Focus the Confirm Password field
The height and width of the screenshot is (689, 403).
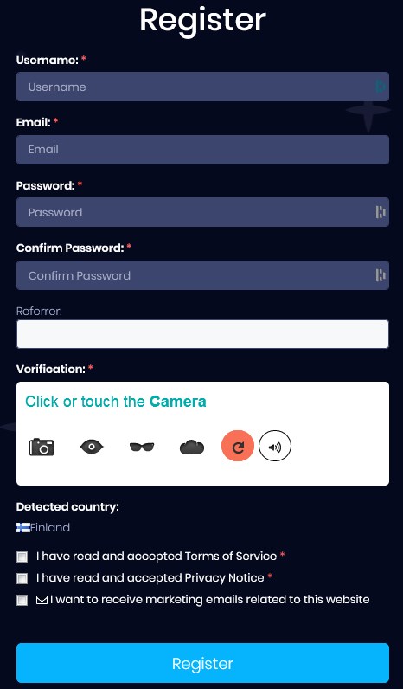(203, 275)
